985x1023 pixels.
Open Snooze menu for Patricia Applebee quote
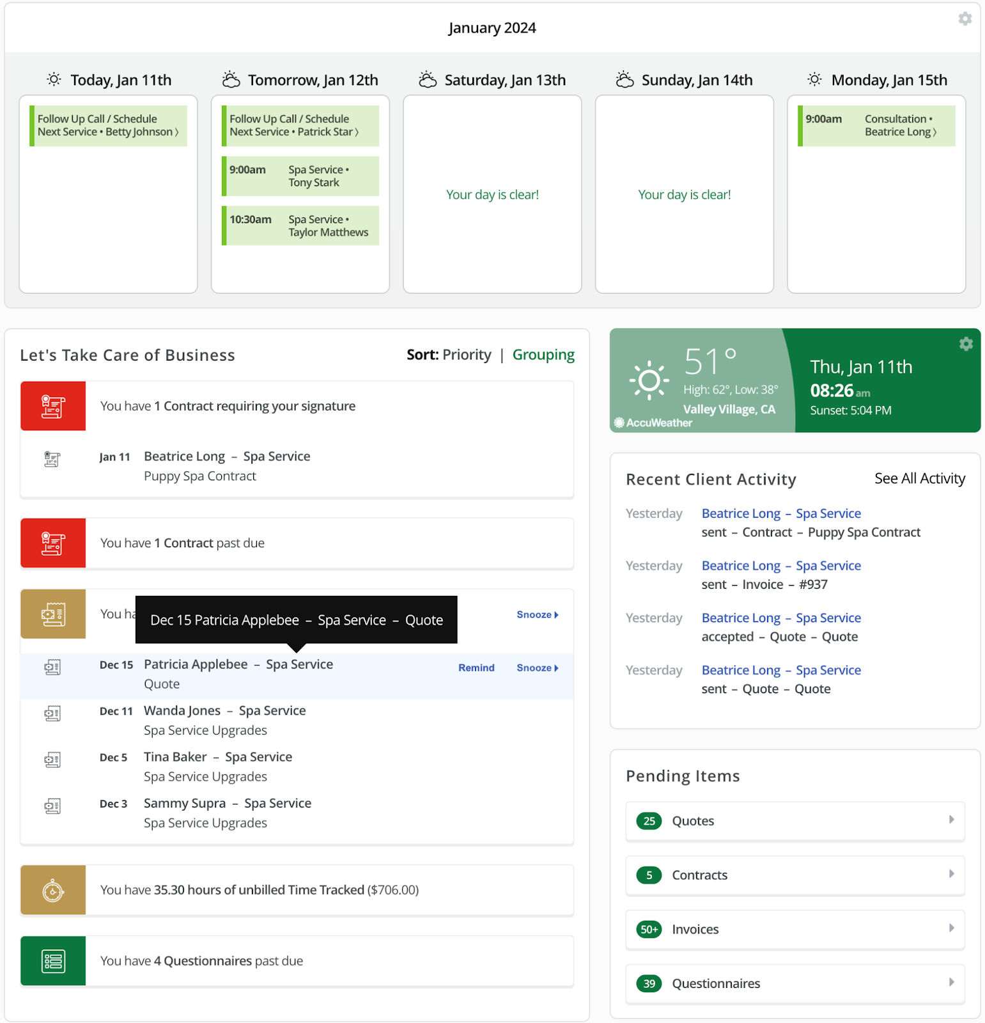538,668
